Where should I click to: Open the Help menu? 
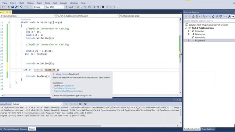83,3
